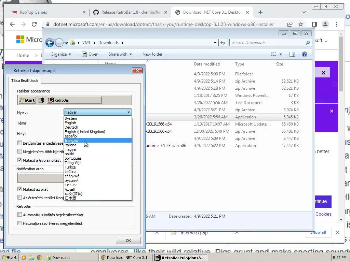This screenshot has width=350, height=262.
Task: Click Downloads in the Explorer breadcrumb
Action: point(108,43)
